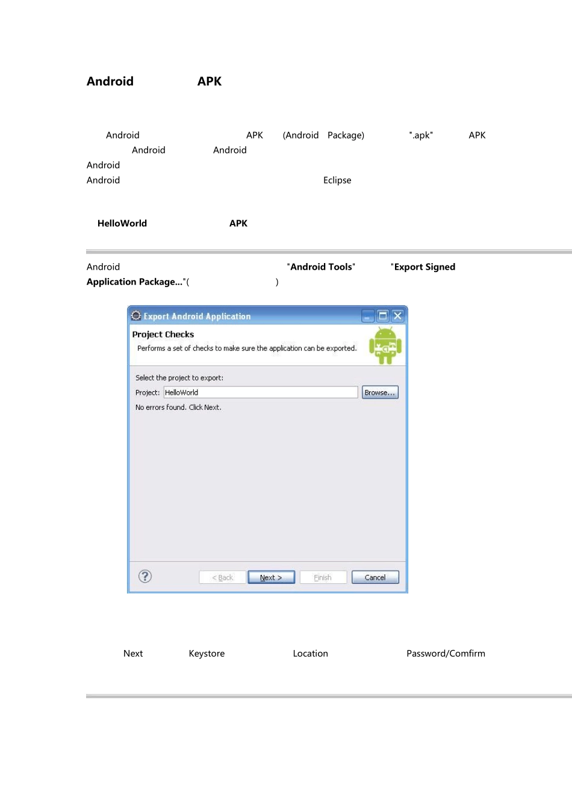
Task: Click the disabled Back button
Action: click(222, 577)
